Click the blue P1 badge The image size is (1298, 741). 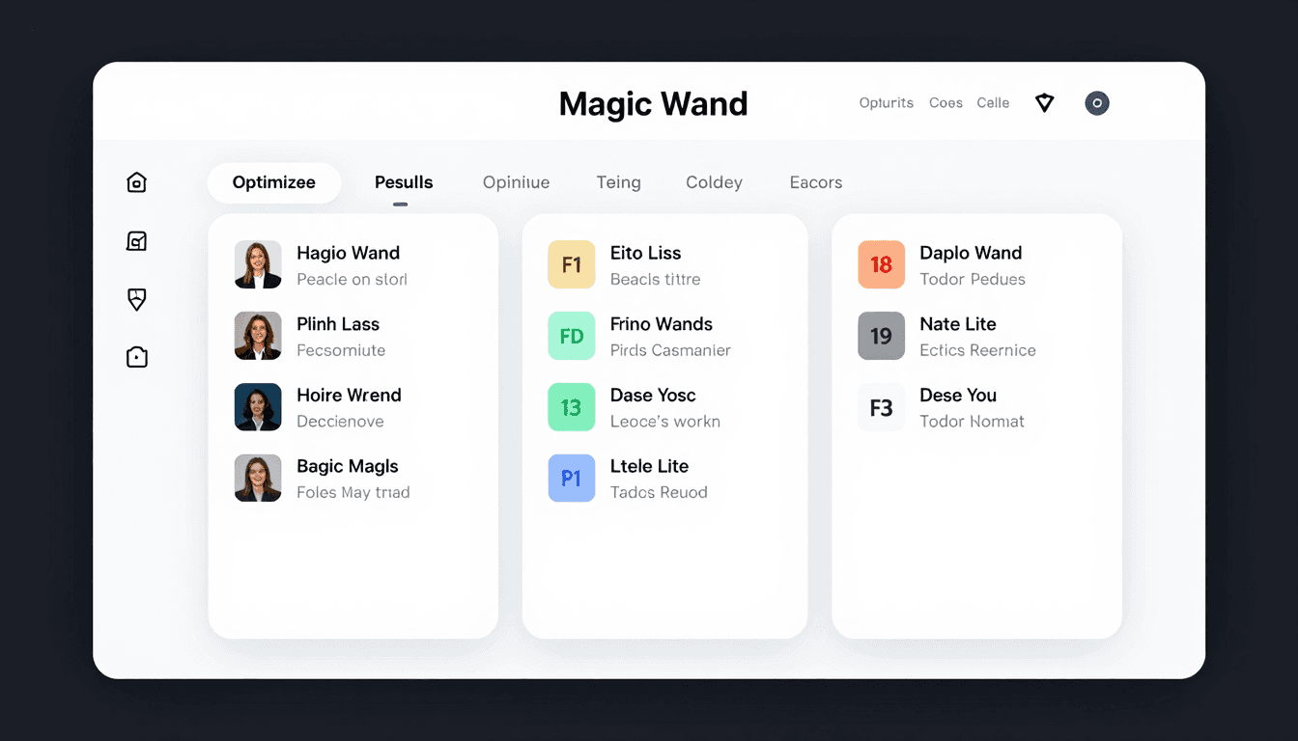572,479
